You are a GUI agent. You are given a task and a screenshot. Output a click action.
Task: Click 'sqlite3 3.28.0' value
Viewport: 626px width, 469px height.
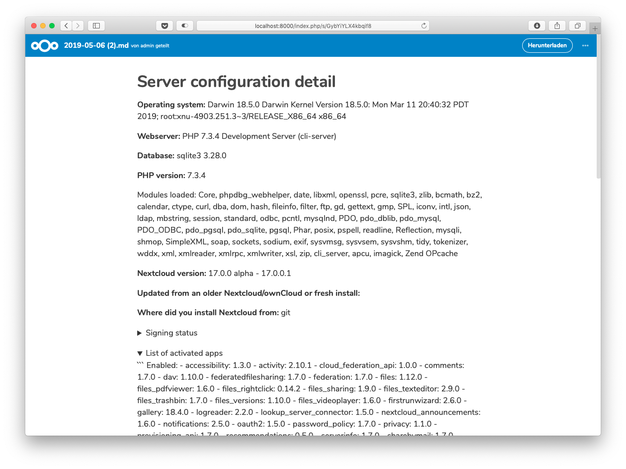pos(202,156)
